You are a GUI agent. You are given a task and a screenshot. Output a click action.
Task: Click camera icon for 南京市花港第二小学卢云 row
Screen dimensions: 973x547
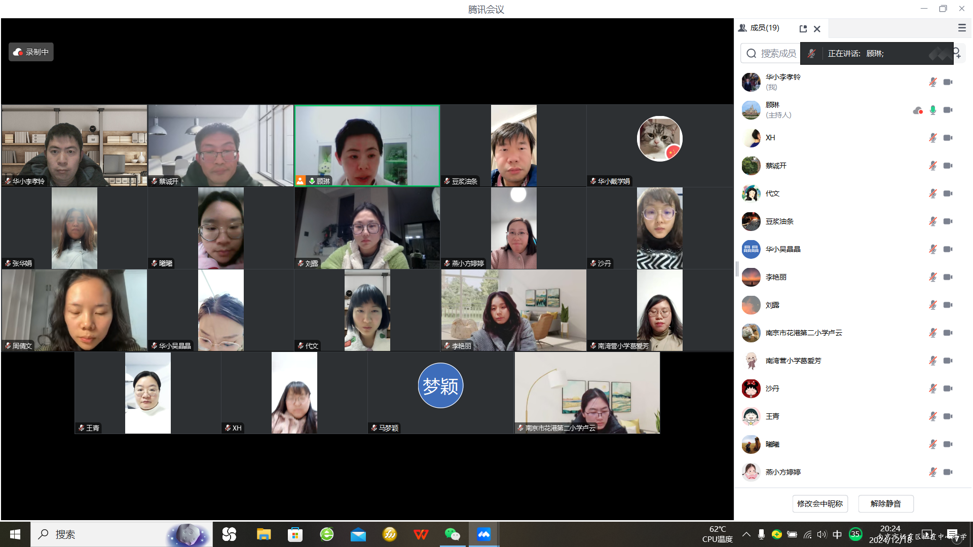coord(948,333)
